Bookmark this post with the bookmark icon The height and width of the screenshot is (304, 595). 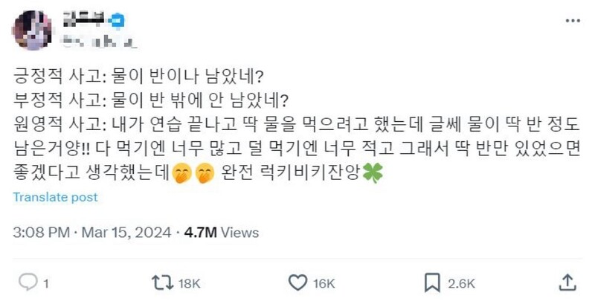[433, 282]
